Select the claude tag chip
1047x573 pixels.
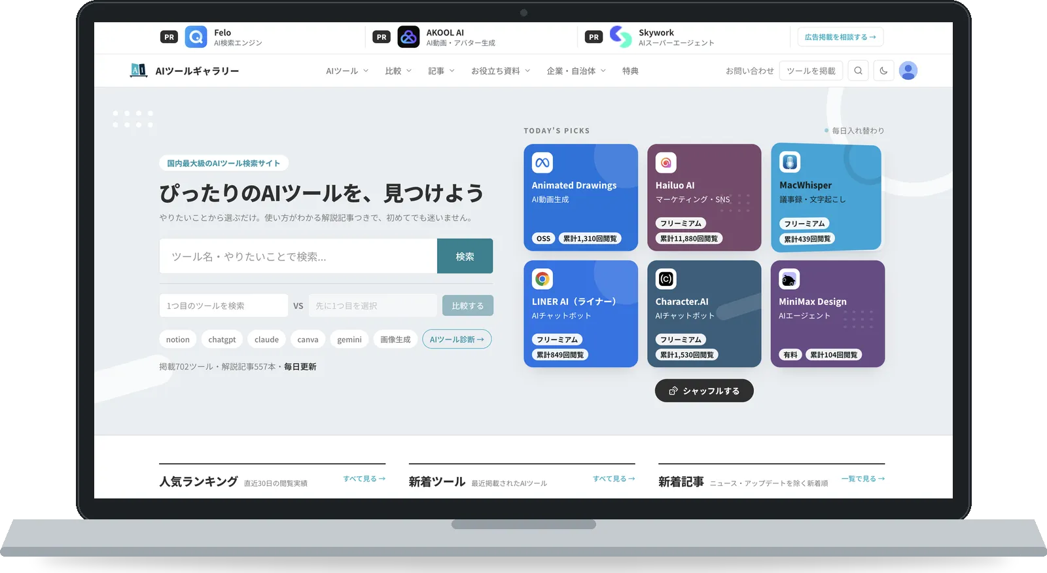pos(266,339)
